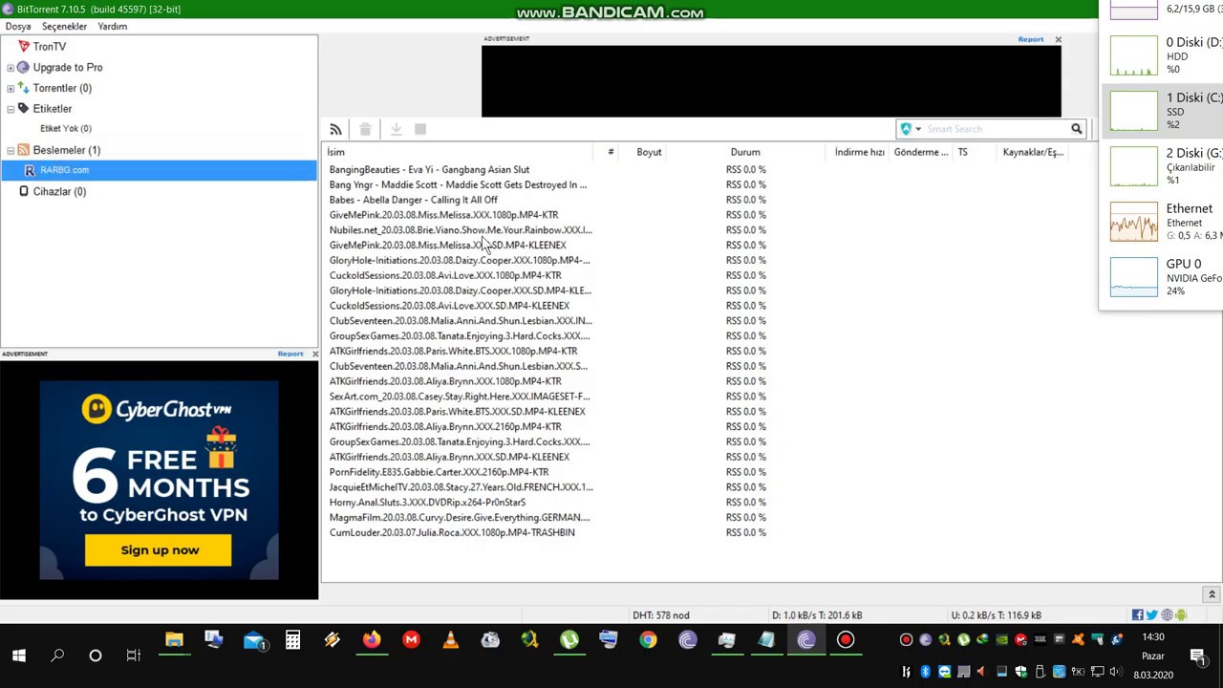Open VLC media player on taskbar

(x=450, y=640)
